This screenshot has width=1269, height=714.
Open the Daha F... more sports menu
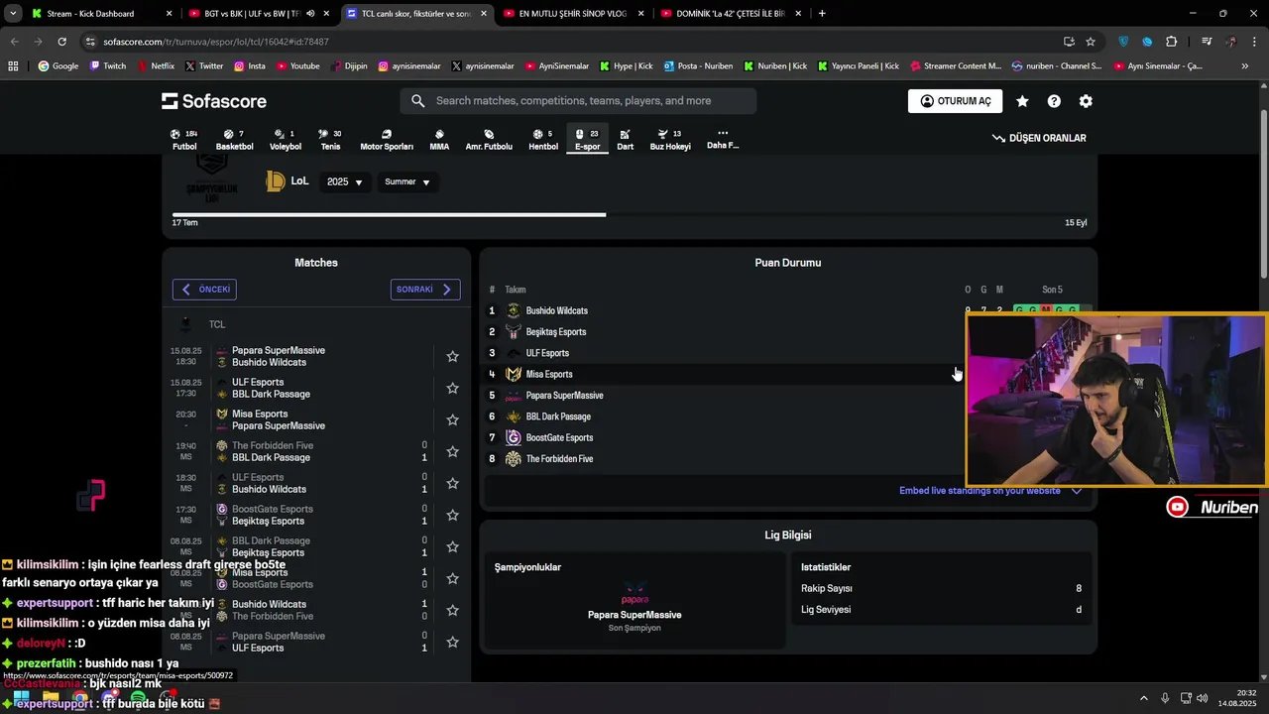pyautogui.click(x=723, y=140)
